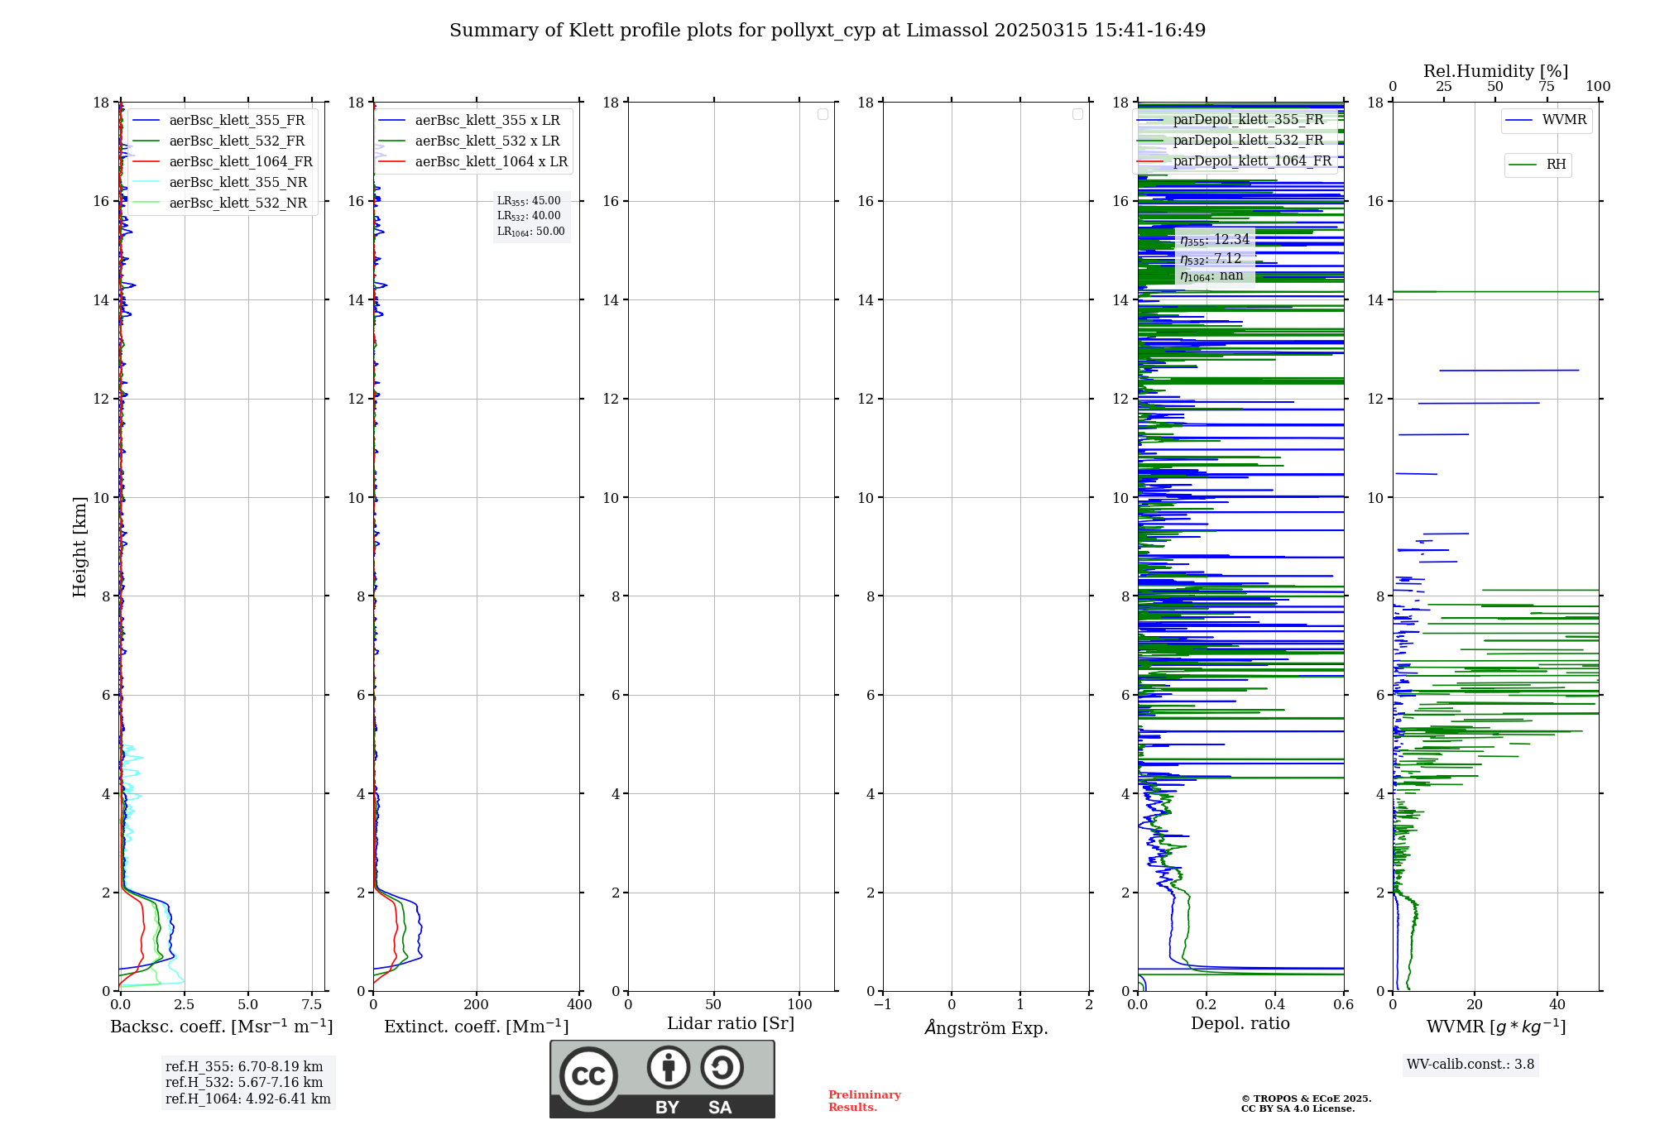Click the 'Lidar ratio [Sr]' axis label

pyautogui.click(x=731, y=1024)
